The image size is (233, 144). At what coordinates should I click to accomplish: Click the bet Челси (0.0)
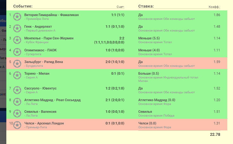(x=147, y=124)
